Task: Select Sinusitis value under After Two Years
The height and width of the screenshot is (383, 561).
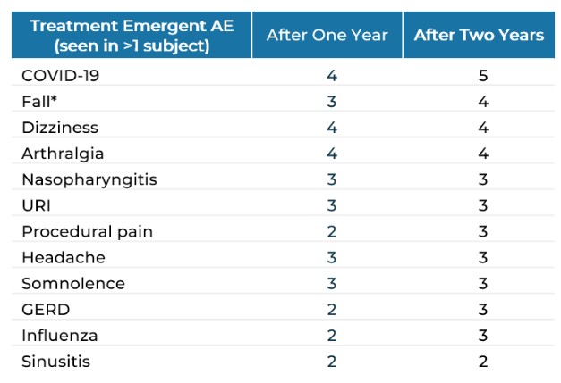Action: point(483,362)
